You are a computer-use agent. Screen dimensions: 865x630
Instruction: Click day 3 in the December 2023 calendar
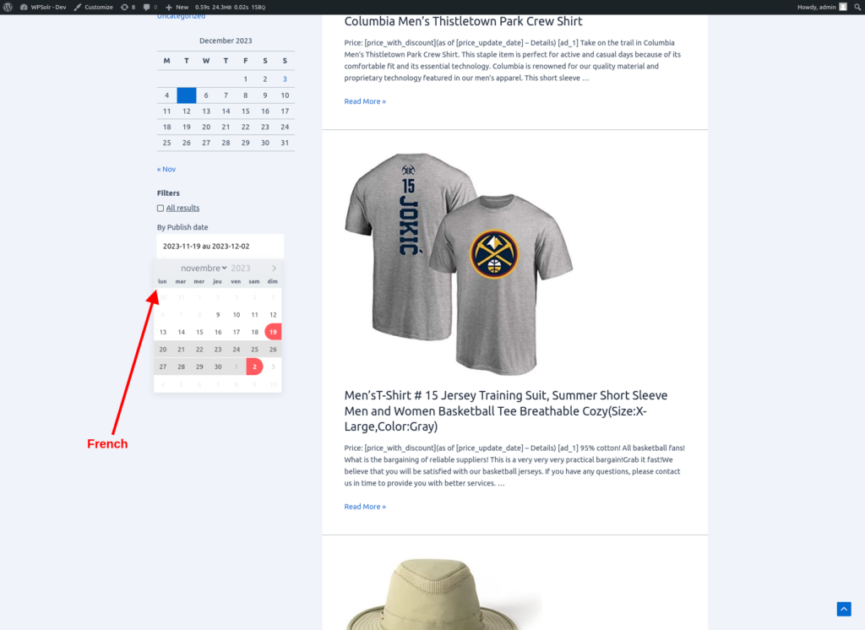coord(285,79)
